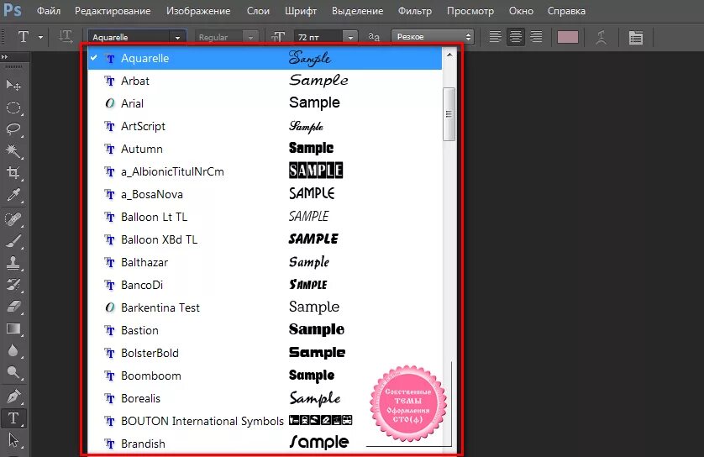This screenshot has height=457, width=704.
Task: Click the text color swatch
Action: pos(568,37)
